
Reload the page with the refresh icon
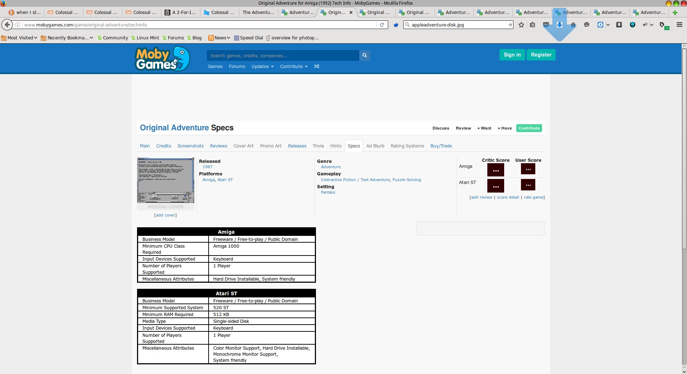382,25
